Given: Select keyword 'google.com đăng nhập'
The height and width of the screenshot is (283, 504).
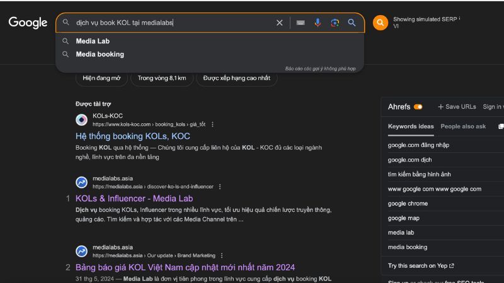Looking at the screenshot, I should click(x=418, y=145).
